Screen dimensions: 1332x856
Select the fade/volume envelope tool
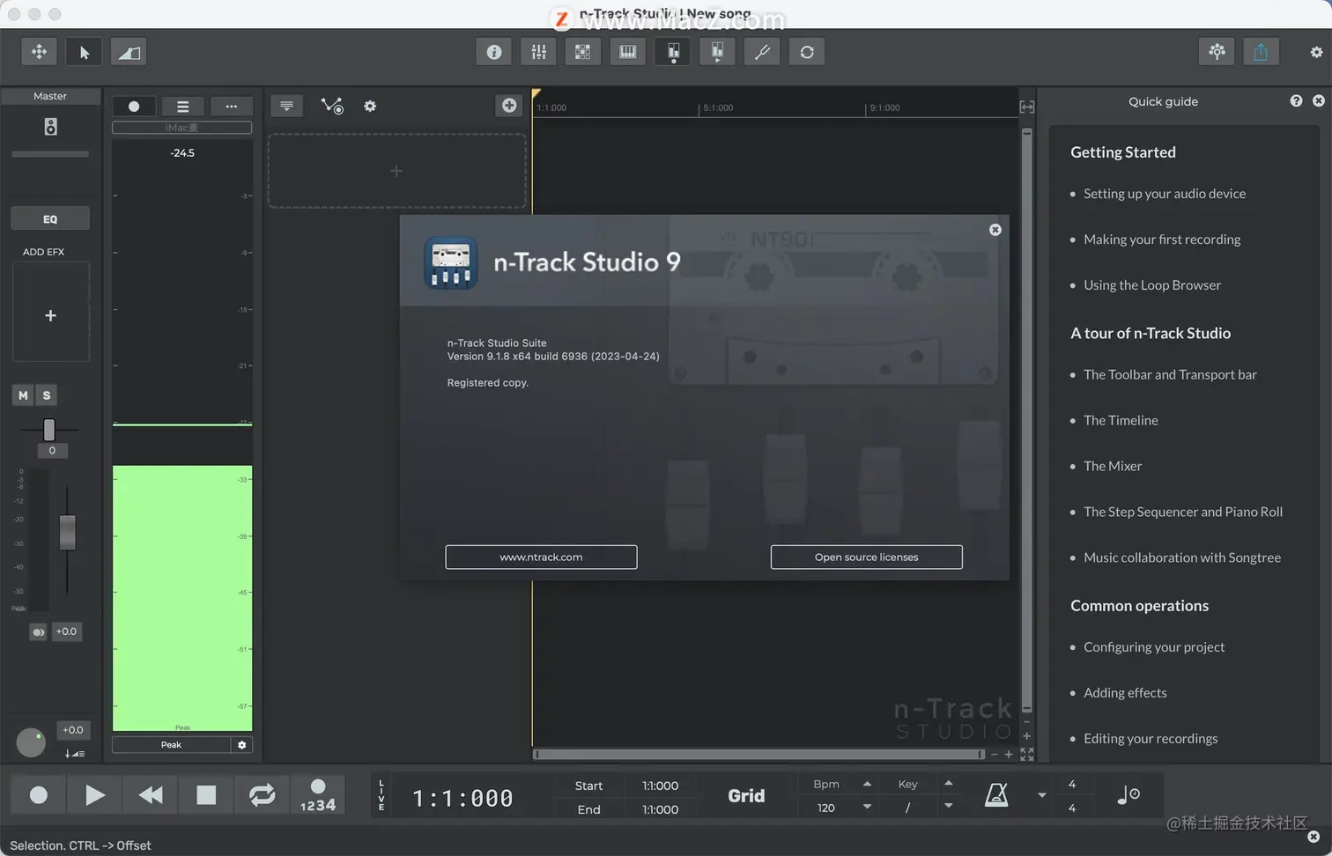[x=129, y=52]
